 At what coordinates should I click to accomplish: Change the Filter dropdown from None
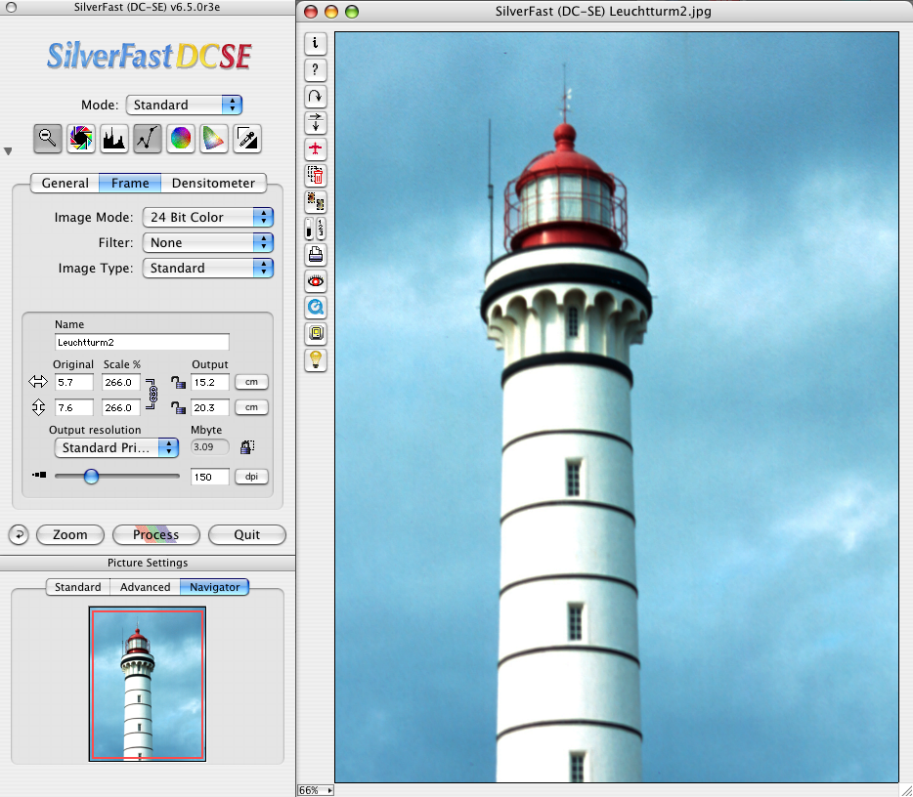click(207, 242)
